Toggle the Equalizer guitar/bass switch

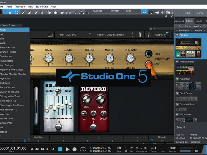pos(58,91)
